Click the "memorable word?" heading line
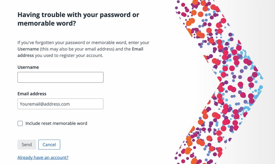This screenshot has width=275, height=164. 47,23
